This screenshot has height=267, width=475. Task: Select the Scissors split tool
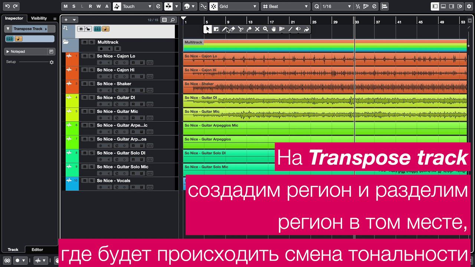pos(241,29)
